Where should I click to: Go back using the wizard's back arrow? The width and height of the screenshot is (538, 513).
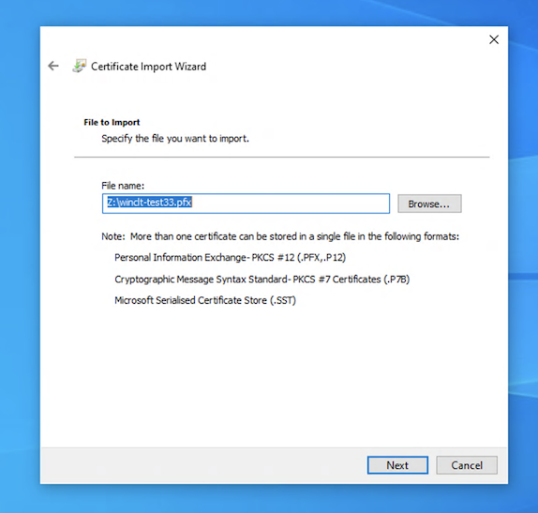click(53, 66)
